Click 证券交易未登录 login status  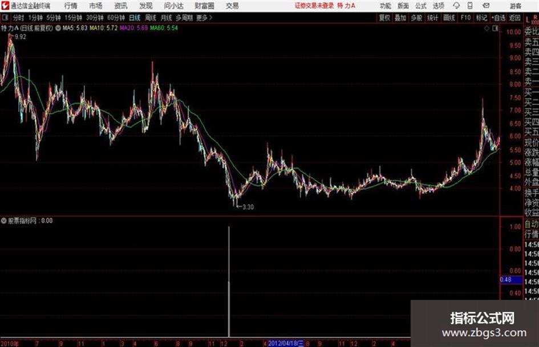(x=314, y=6)
